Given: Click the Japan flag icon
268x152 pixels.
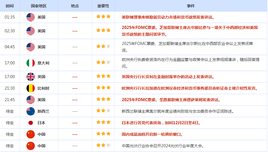Looking at the screenshot, I should pos(30,123).
